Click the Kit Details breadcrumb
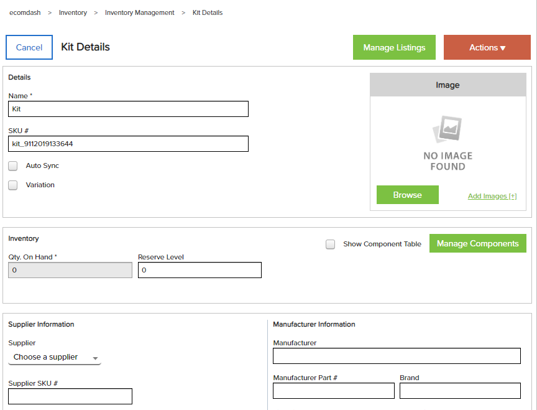This screenshot has width=537, height=410. point(208,12)
